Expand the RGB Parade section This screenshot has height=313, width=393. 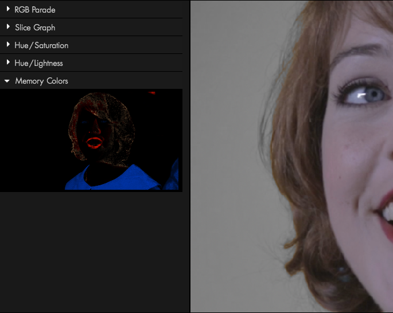(x=8, y=9)
